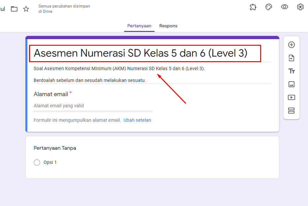Add a title and description using Tt icon

tap(291, 71)
